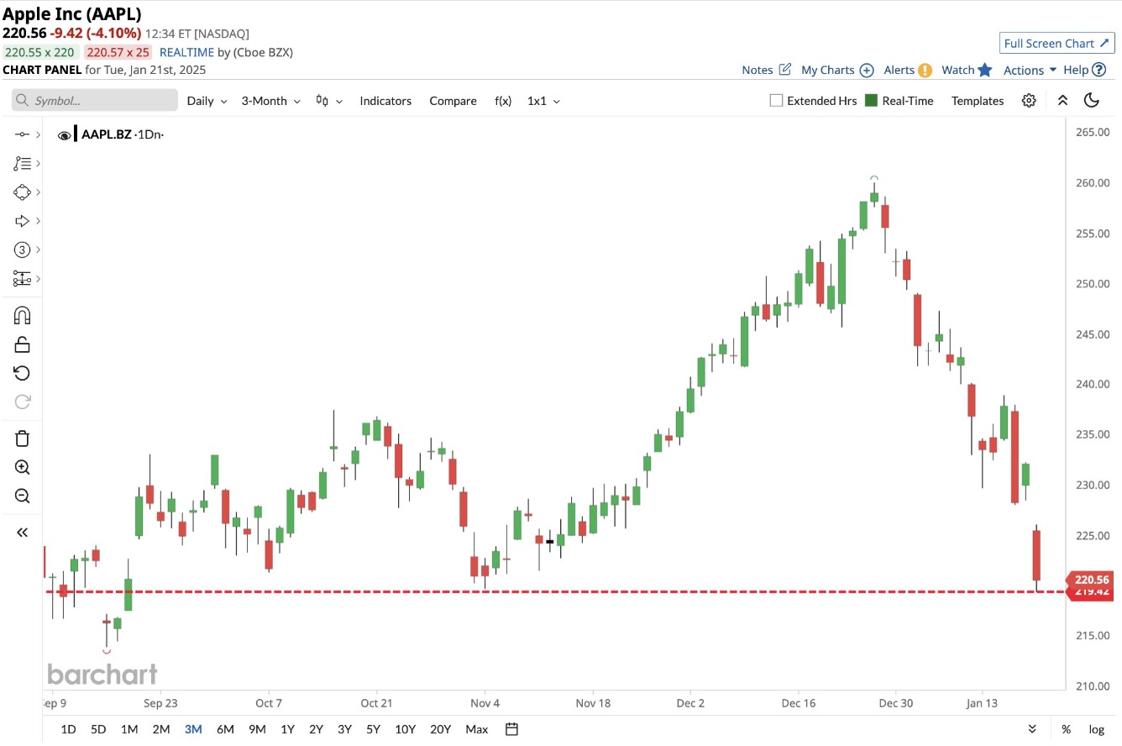Viewport: 1122px width, 746px height.
Task: Zoom in on the chart
Action: 22,467
